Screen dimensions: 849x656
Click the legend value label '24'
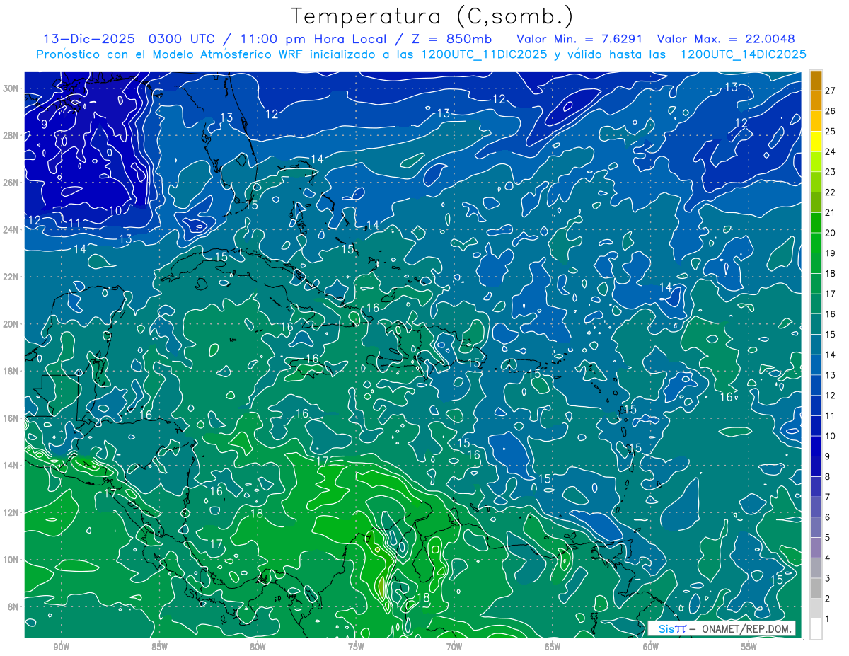[830, 151]
